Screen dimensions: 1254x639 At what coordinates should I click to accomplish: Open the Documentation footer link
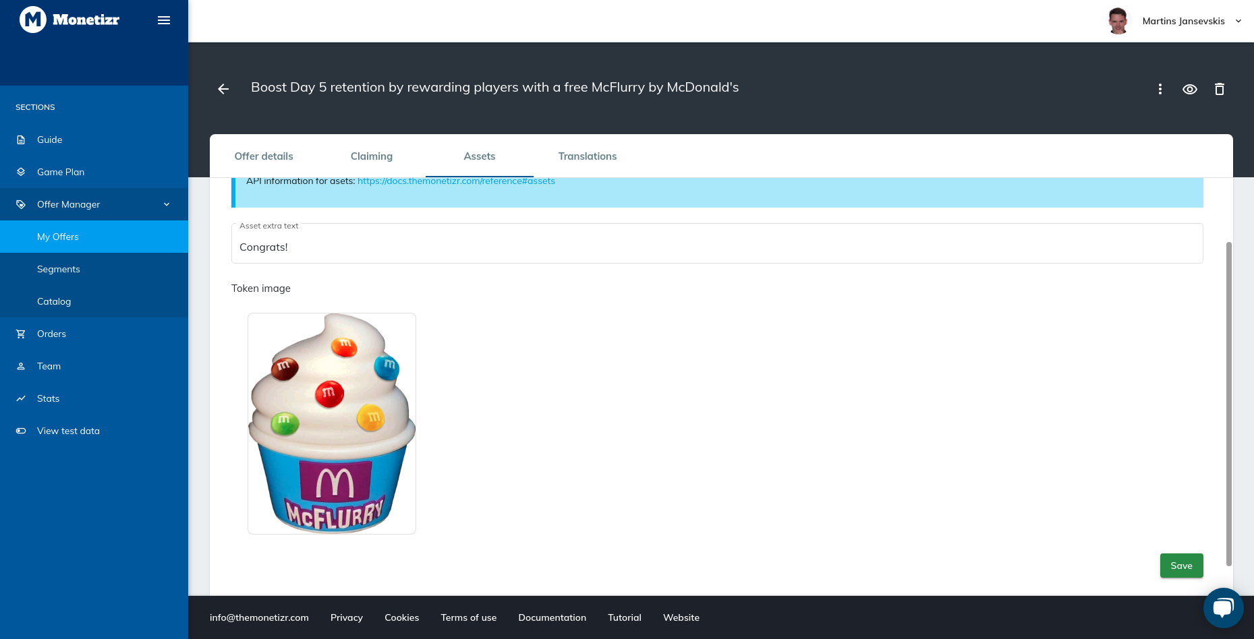552,617
